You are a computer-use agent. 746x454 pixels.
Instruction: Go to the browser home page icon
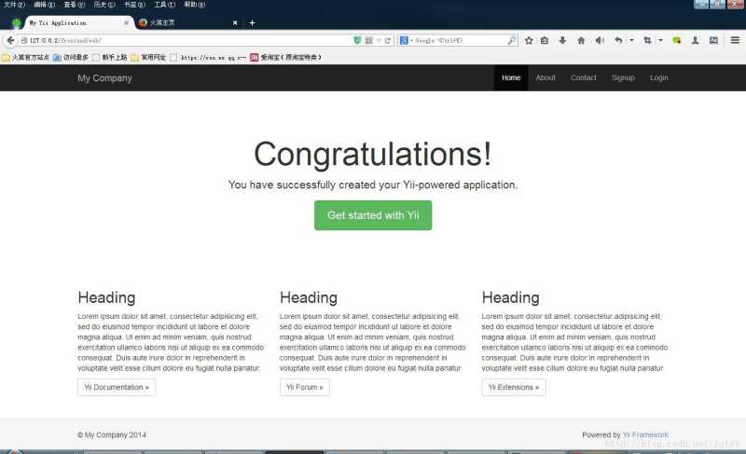pyautogui.click(x=581, y=41)
